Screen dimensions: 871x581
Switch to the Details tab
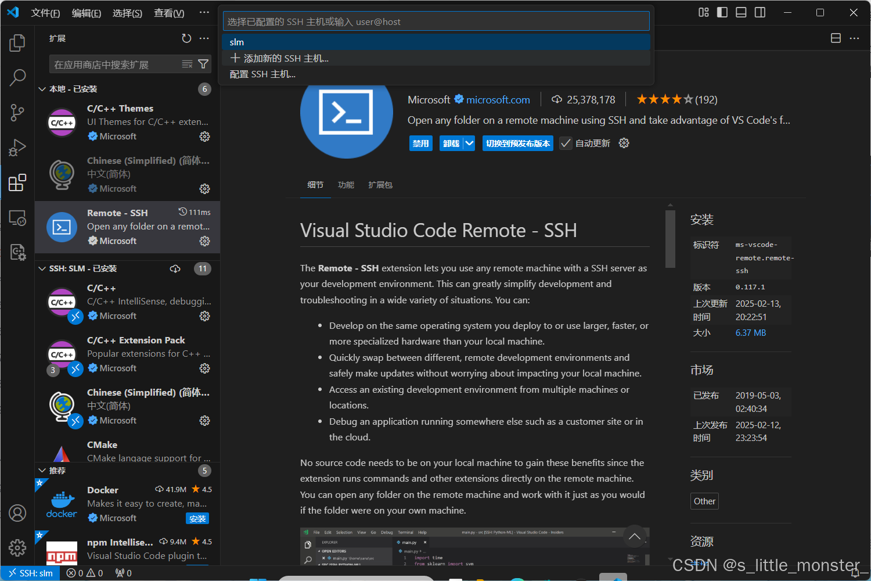click(315, 185)
